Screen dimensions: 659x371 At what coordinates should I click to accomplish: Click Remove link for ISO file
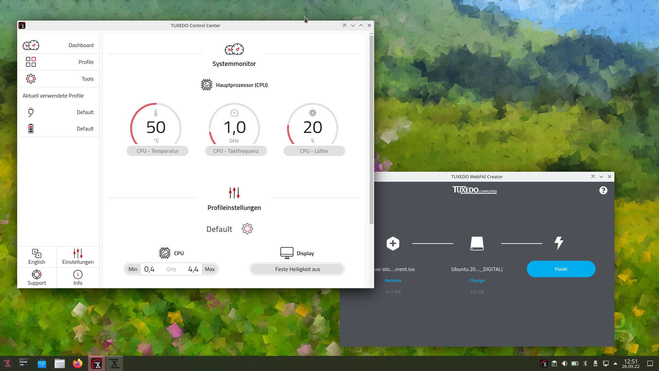[x=392, y=280]
